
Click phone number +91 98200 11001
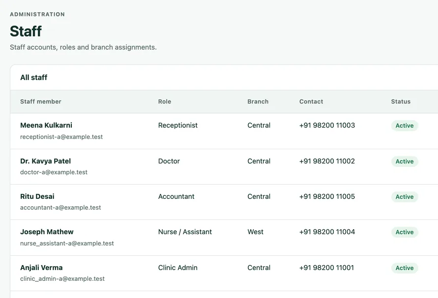coord(326,268)
